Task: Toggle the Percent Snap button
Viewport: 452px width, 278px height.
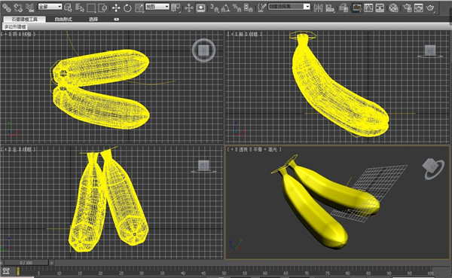Action: click(x=237, y=8)
